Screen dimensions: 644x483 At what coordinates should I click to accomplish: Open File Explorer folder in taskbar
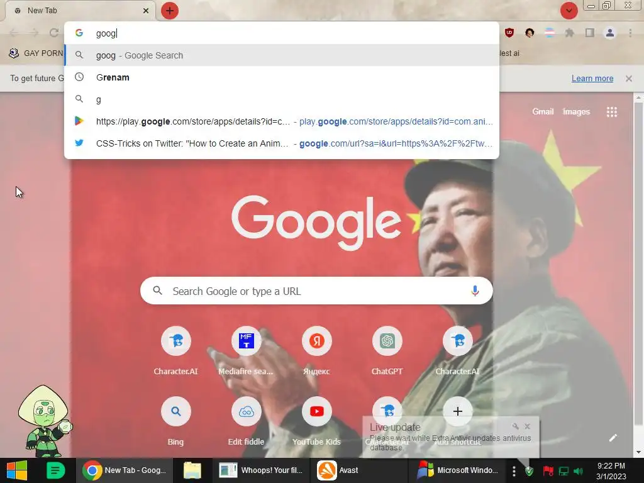[192, 470]
